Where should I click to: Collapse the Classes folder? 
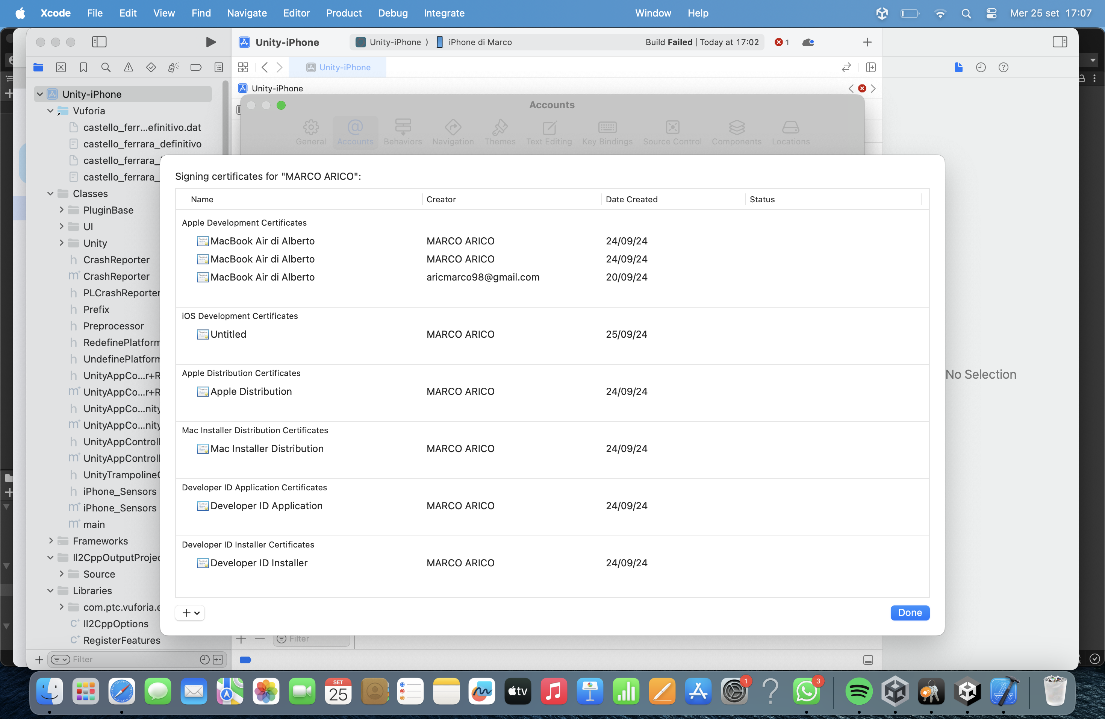click(51, 194)
